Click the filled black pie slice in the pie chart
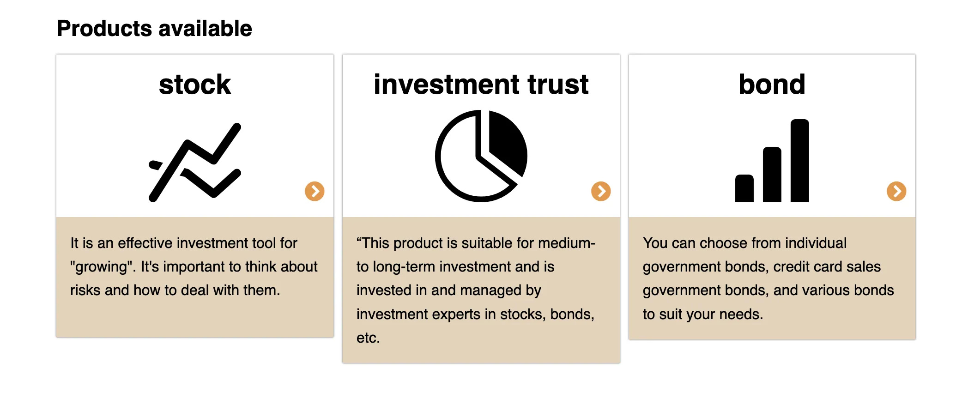 tap(508, 143)
